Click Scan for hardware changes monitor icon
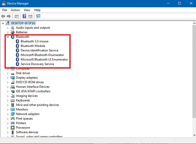Screen dimensions: 196x144 click(38, 16)
